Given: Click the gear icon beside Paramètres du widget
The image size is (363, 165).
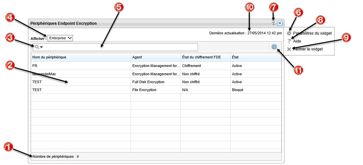Looking at the screenshot, I should point(289,33).
